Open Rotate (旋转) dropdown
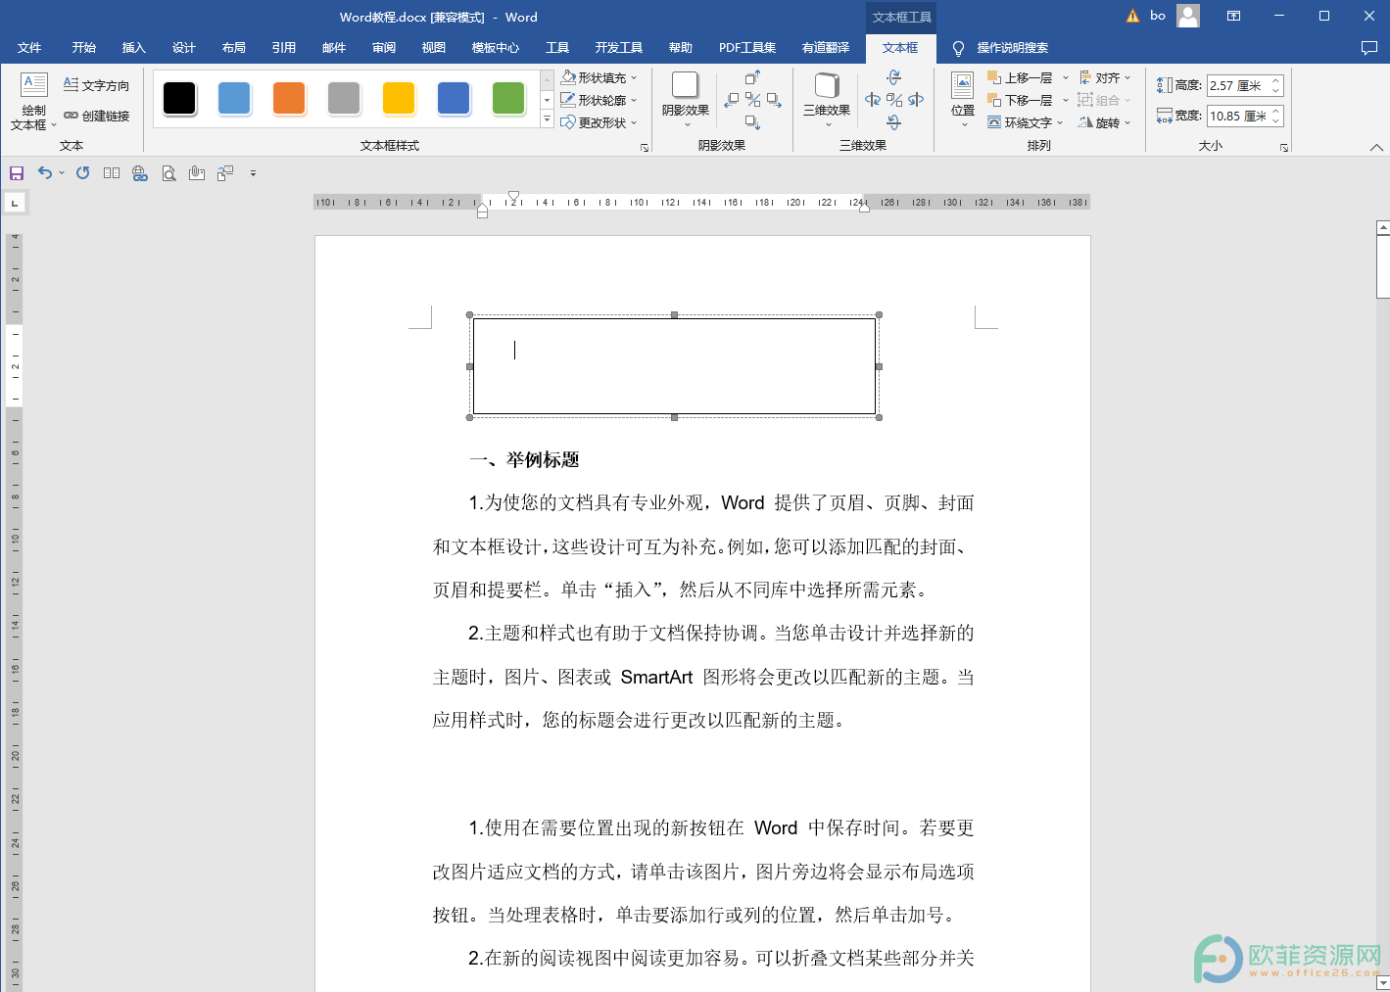Screen dimensions: 1390x992 pos(1105,122)
